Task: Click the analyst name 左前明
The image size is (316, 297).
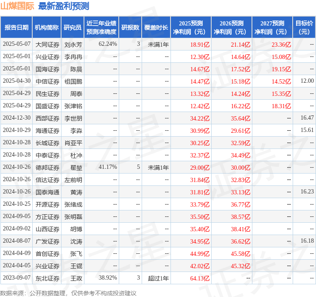Action: [73, 180]
